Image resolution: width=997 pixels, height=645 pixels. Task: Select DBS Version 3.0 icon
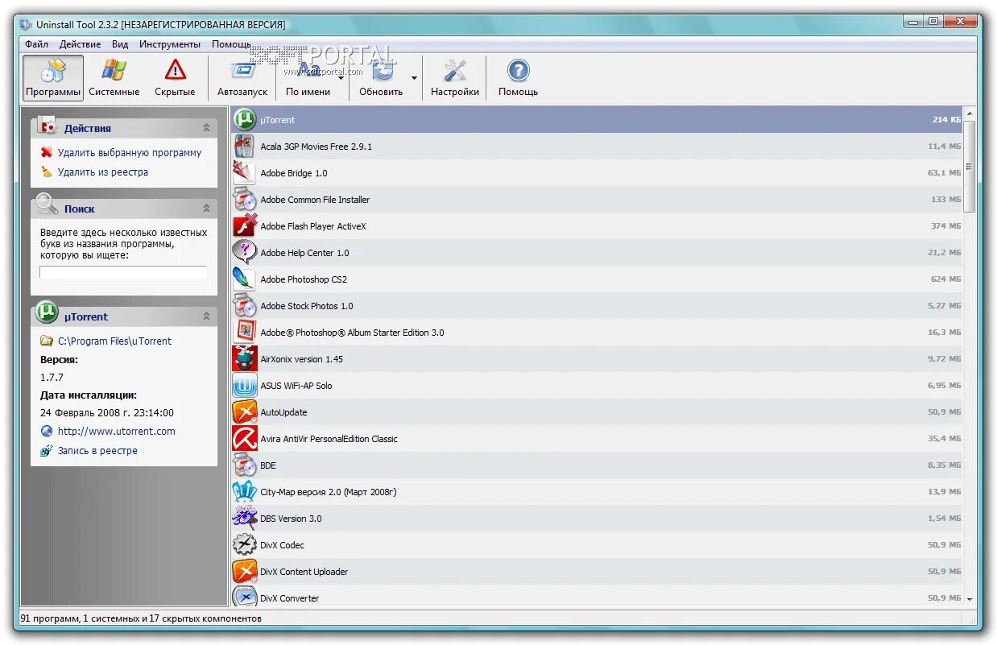point(245,518)
